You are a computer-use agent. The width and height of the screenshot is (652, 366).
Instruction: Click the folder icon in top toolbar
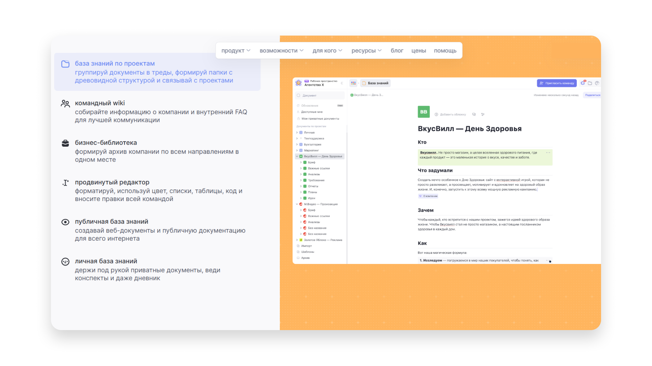point(590,83)
